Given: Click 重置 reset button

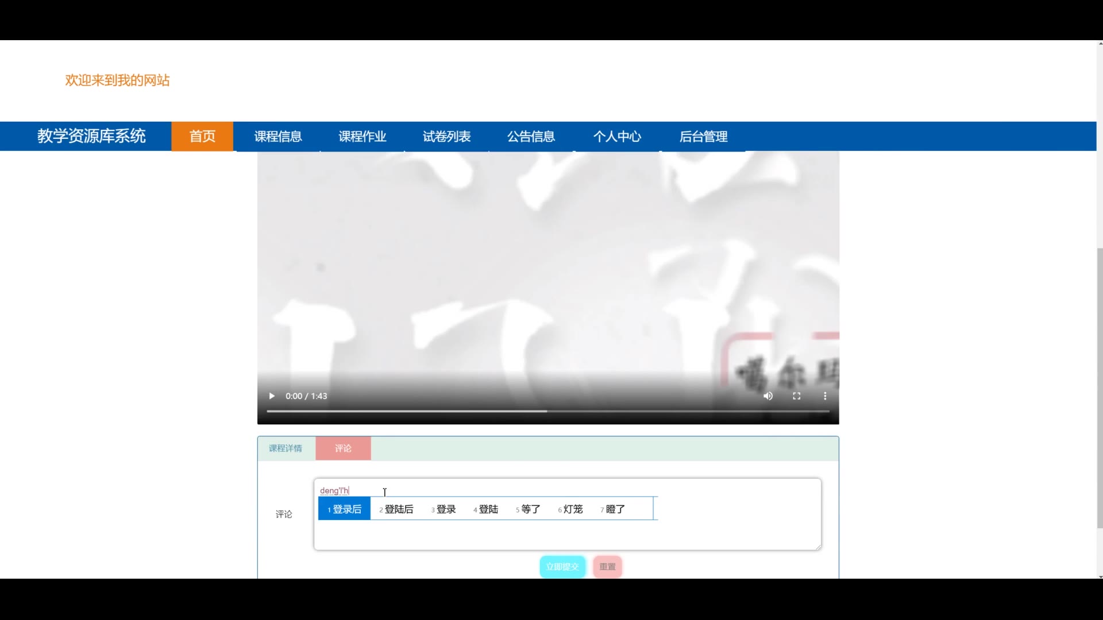Looking at the screenshot, I should pos(607,567).
